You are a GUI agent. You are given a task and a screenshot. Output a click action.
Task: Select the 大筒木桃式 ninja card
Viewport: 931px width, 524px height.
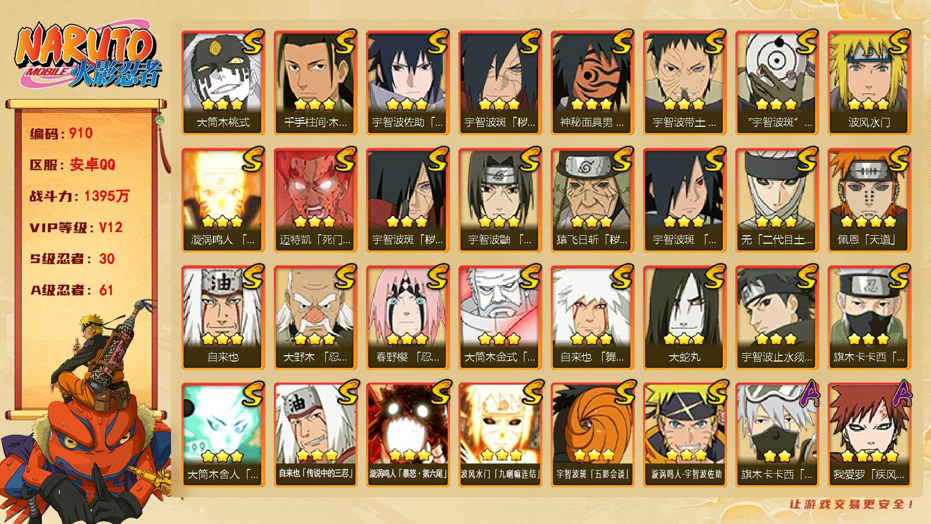click(223, 83)
